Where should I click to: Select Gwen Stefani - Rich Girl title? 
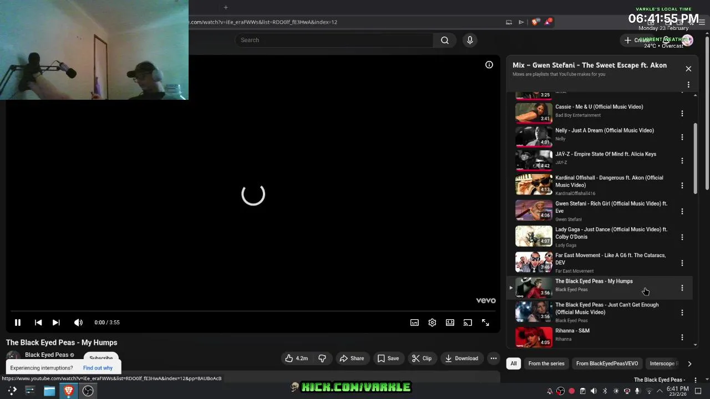click(x=611, y=207)
